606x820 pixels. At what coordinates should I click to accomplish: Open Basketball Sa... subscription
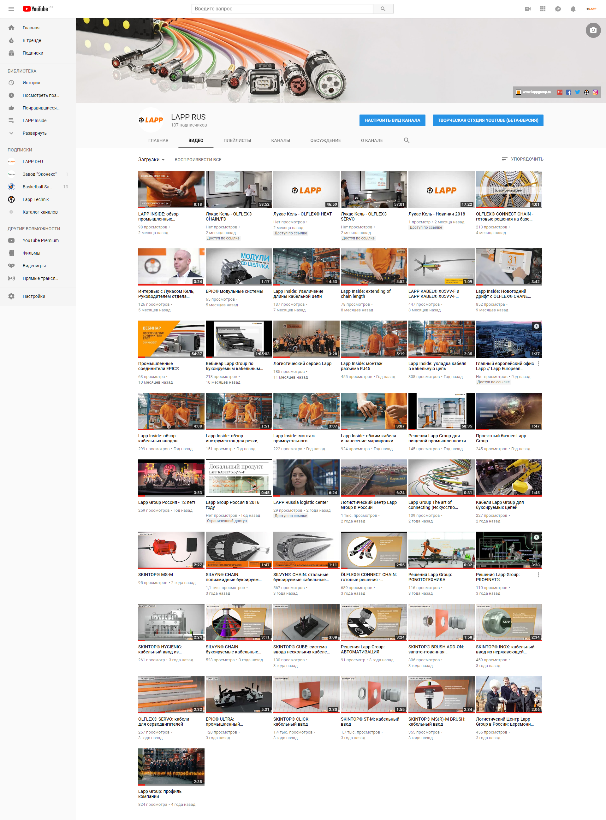pos(38,187)
